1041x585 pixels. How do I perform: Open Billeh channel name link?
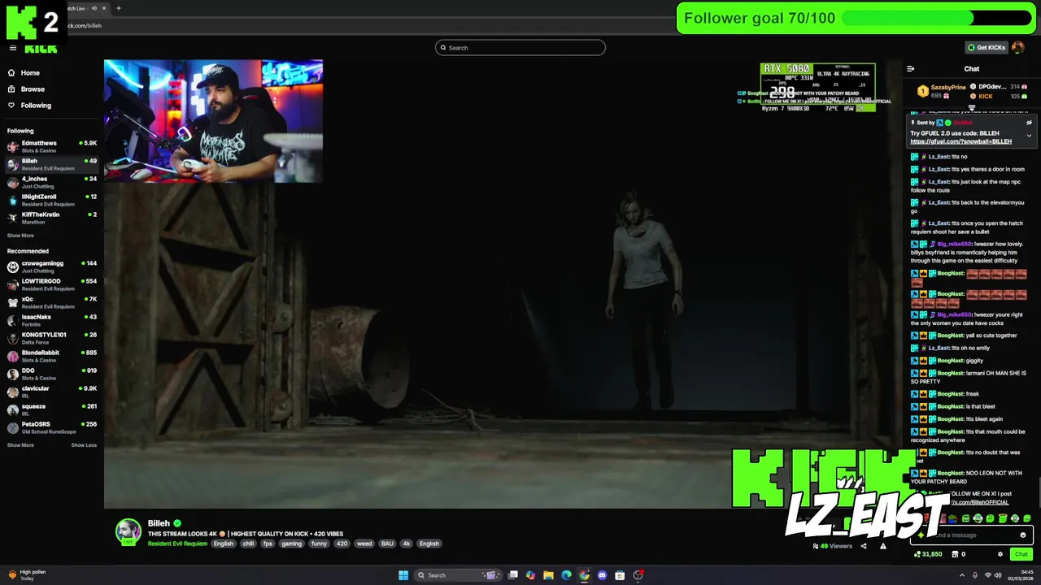point(159,523)
